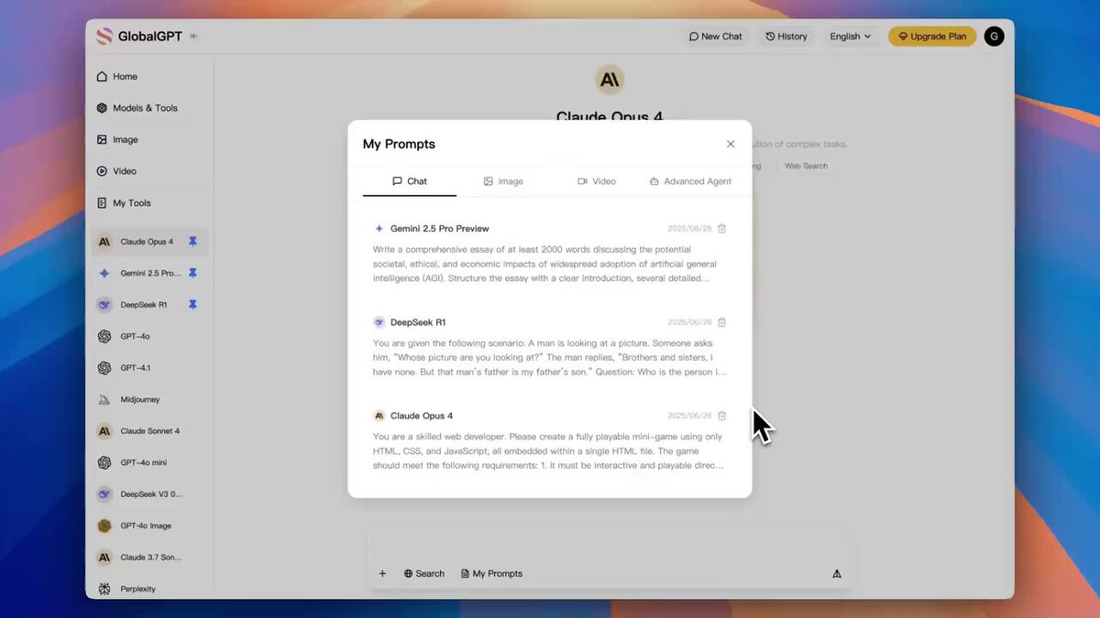Viewport: 1100px width, 618px height.
Task: Select GPT-4o Image in sidebar
Action: [149, 526]
